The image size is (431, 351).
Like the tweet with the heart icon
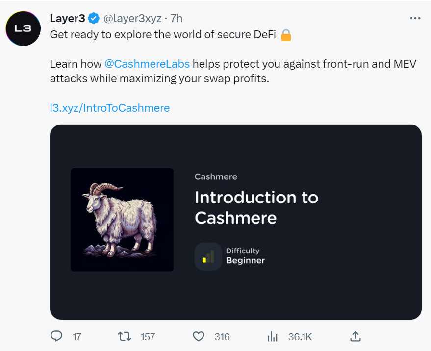coord(198,336)
